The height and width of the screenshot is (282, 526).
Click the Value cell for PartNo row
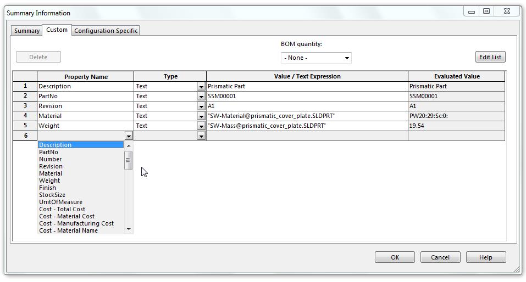[x=307, y=96]
